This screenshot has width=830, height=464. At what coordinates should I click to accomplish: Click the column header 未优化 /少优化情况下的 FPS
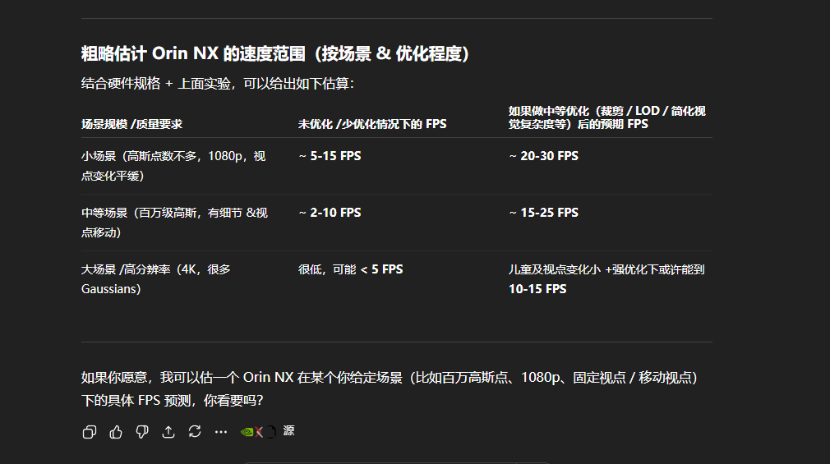click(x=372, y=124)
